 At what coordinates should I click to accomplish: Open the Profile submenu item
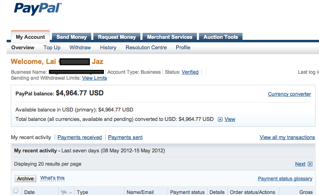pos(183,48)
